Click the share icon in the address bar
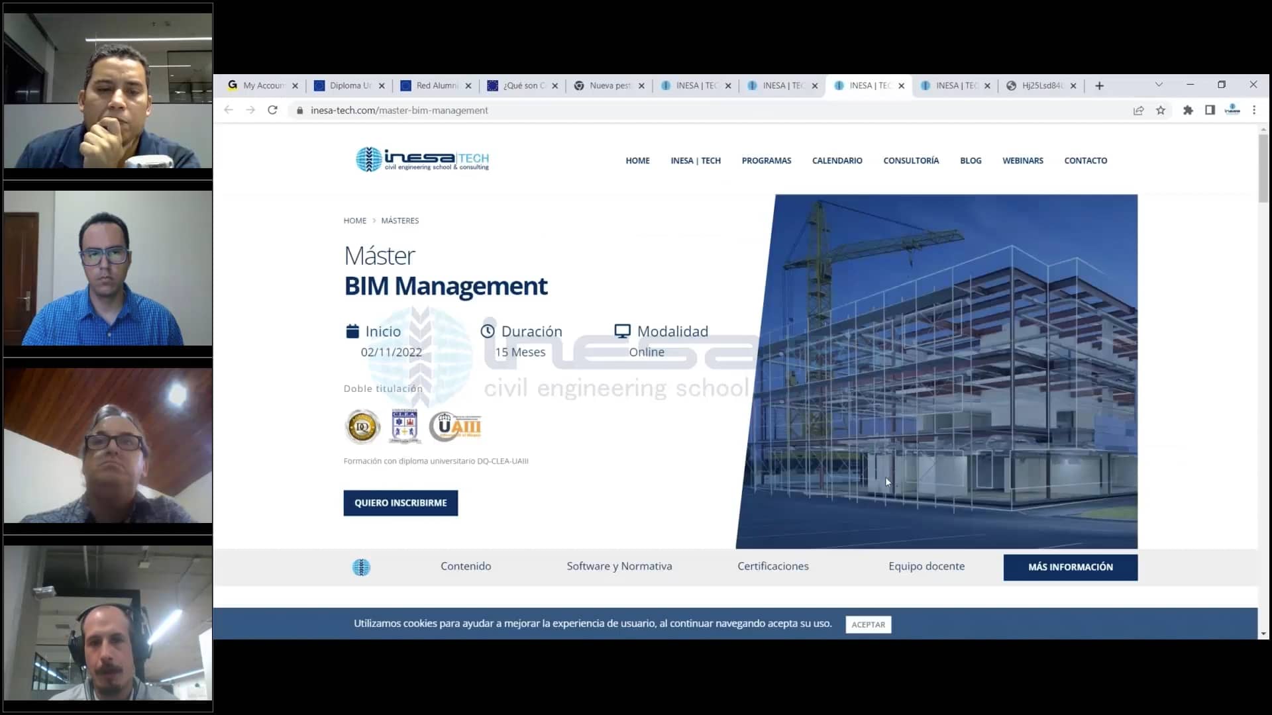1272x715 pixels. click(1138, 111)
